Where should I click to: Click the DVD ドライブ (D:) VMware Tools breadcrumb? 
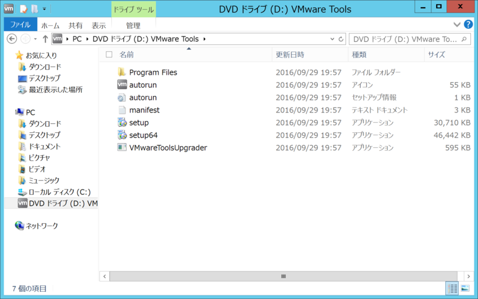[x=145, y=39]
